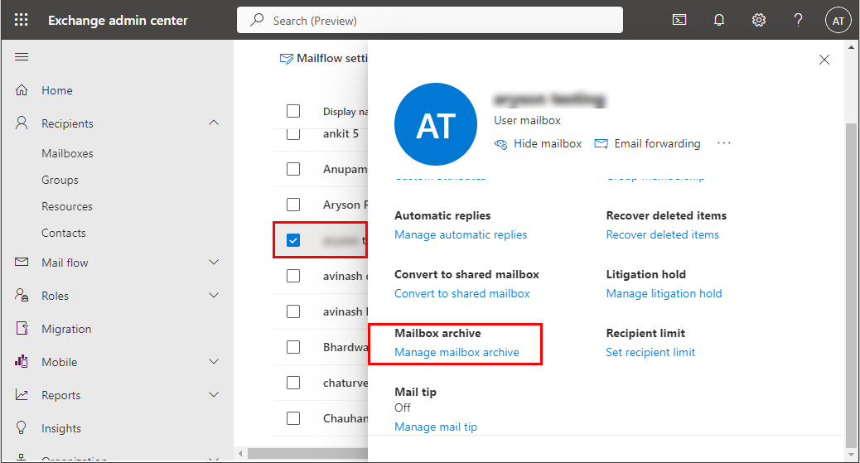This screenshot has width=860, height=463.
Task: Click Manage automatic replies link
Action: [461, 234]
